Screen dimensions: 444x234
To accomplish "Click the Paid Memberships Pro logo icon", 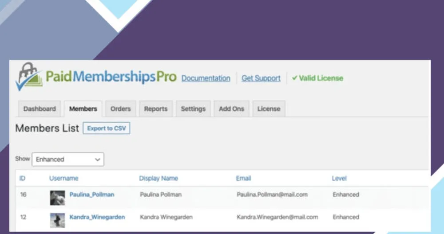I will [29, 76].
